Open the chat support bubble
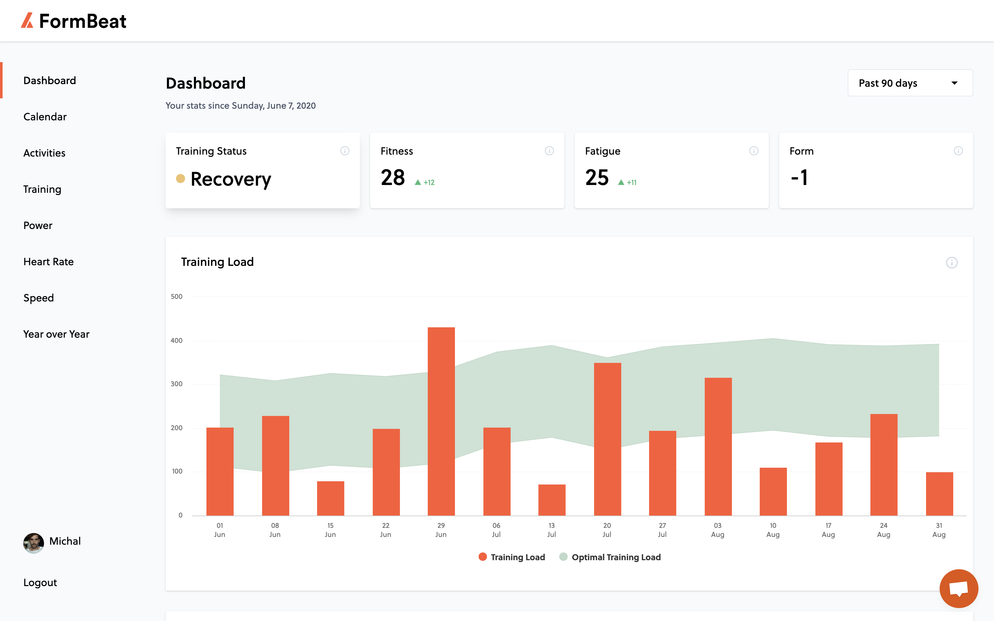 (x=959, y=588)
